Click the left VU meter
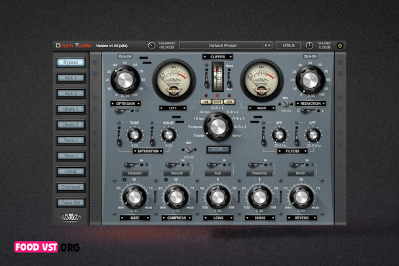 click(174, 81)
